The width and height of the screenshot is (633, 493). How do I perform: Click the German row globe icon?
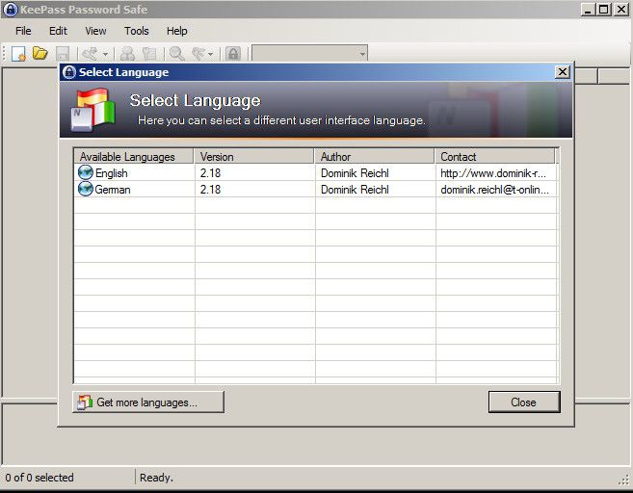tap(86, 189)
